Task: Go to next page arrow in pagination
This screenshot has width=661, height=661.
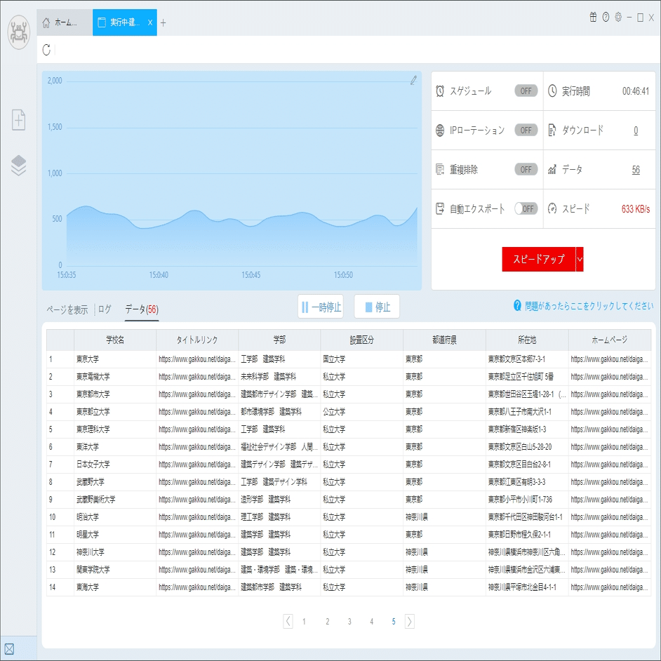Action: point(409,622)
